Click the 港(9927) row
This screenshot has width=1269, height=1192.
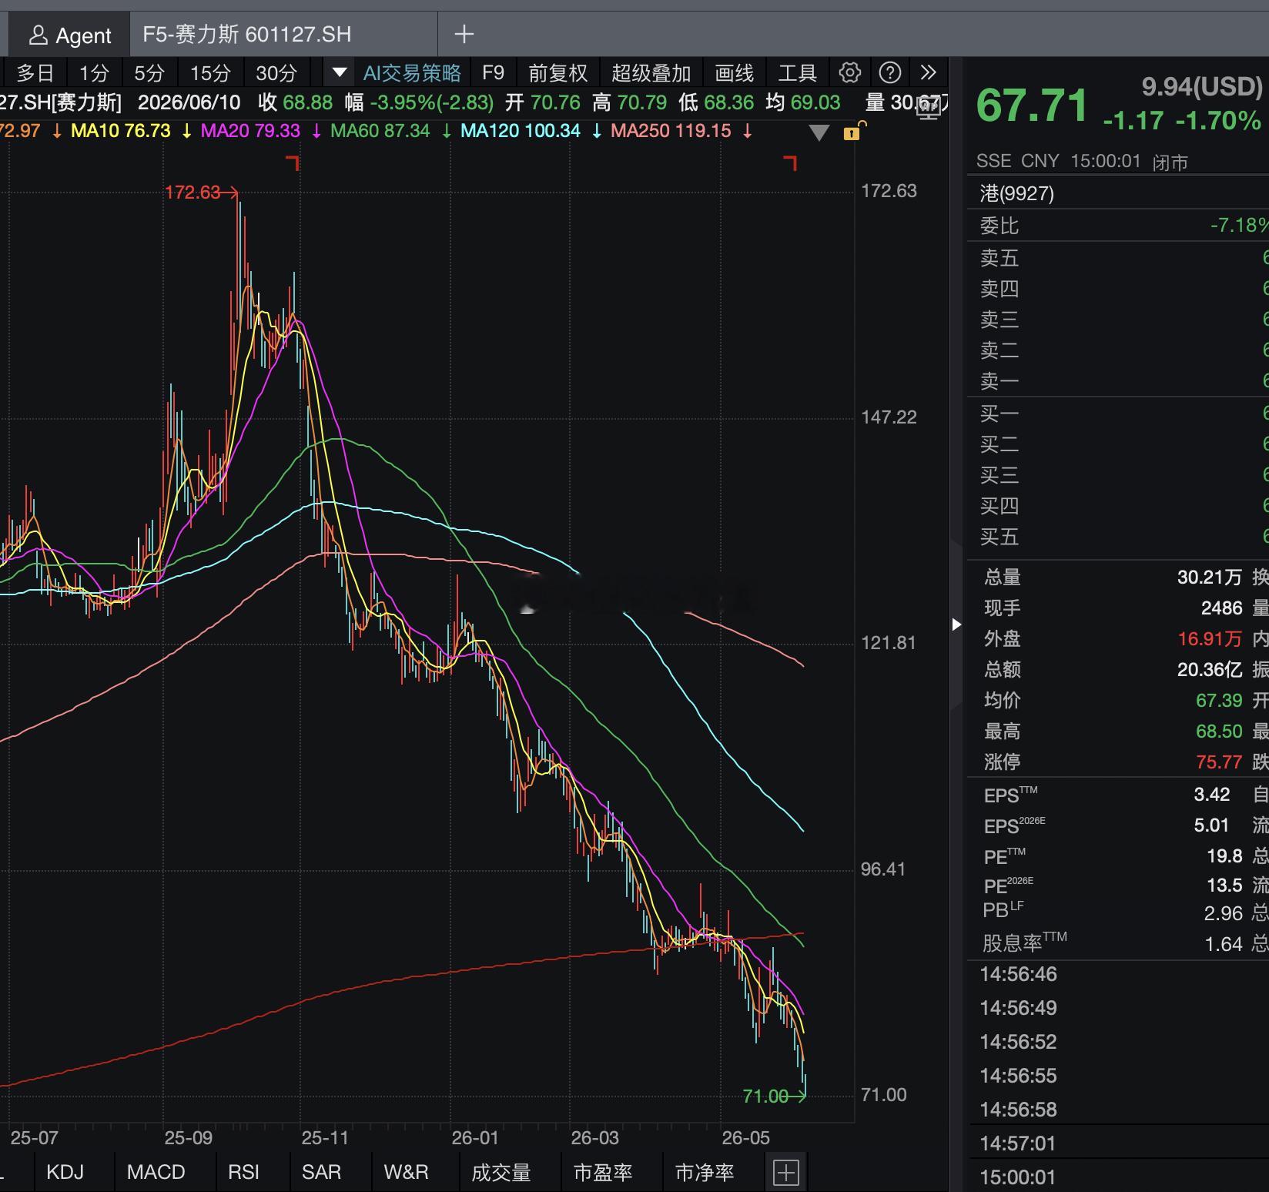click(x=1118, y=193)
